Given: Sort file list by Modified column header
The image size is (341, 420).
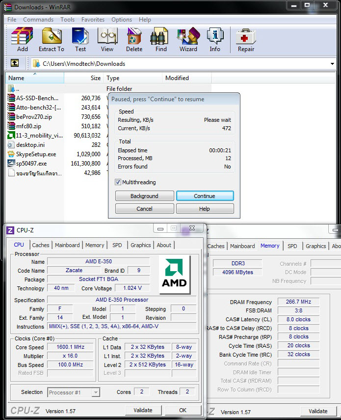Looking at the screenshot, I should [x=186, y=78].
